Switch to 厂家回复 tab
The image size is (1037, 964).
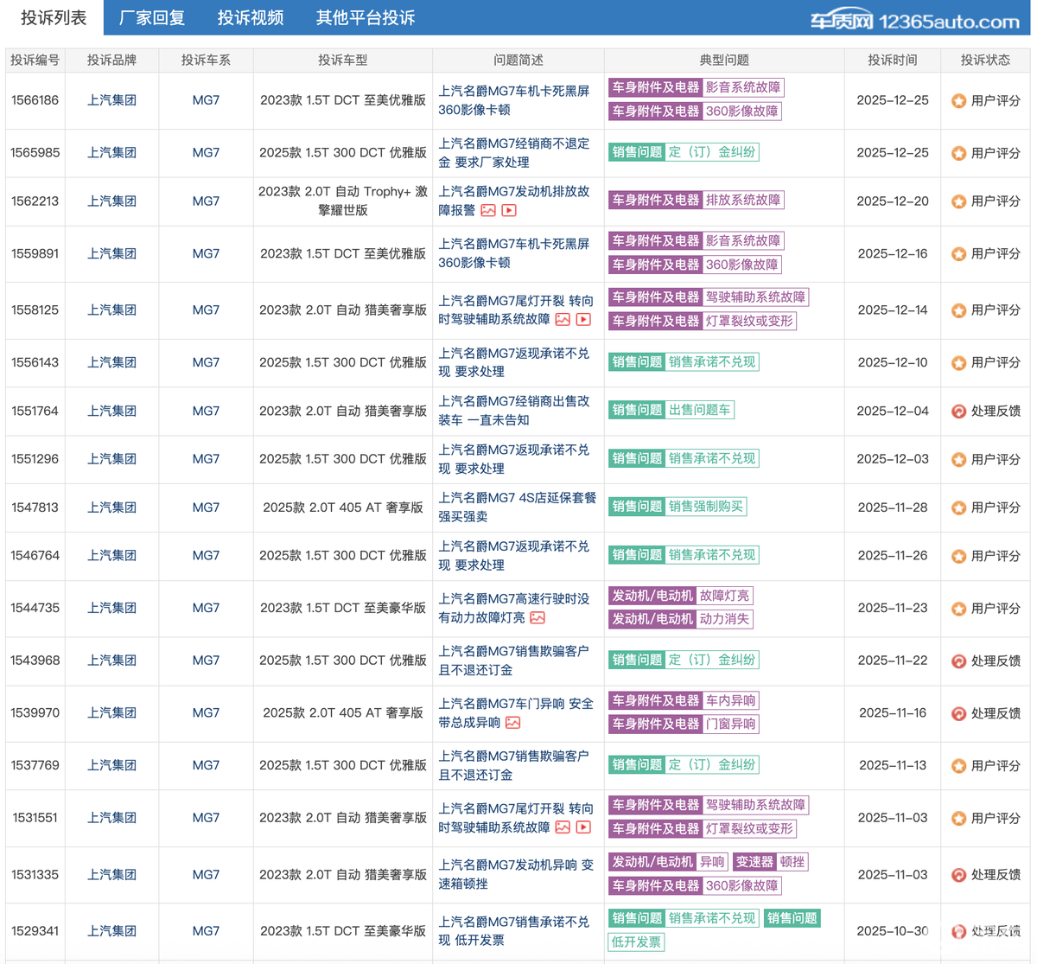pyautogui.click(x=152, y=17)
